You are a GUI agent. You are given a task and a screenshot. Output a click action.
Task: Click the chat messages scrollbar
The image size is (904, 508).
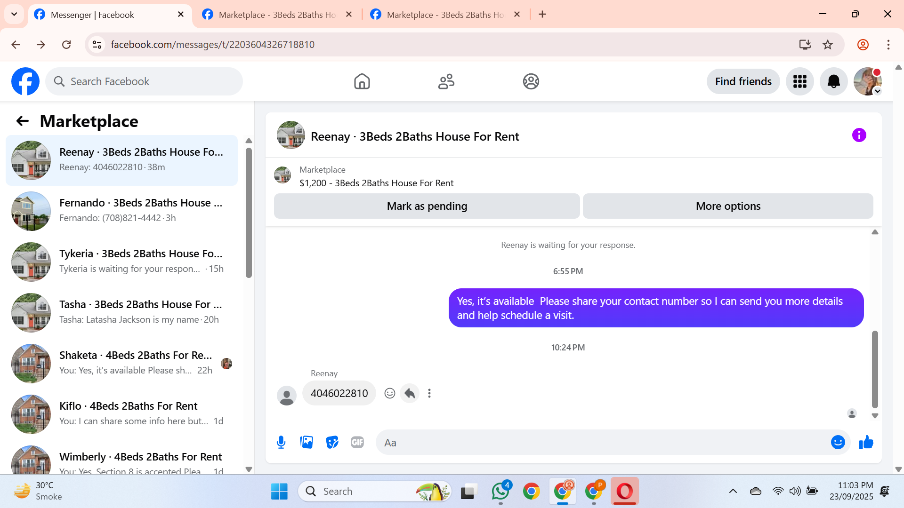coord(875,369)
